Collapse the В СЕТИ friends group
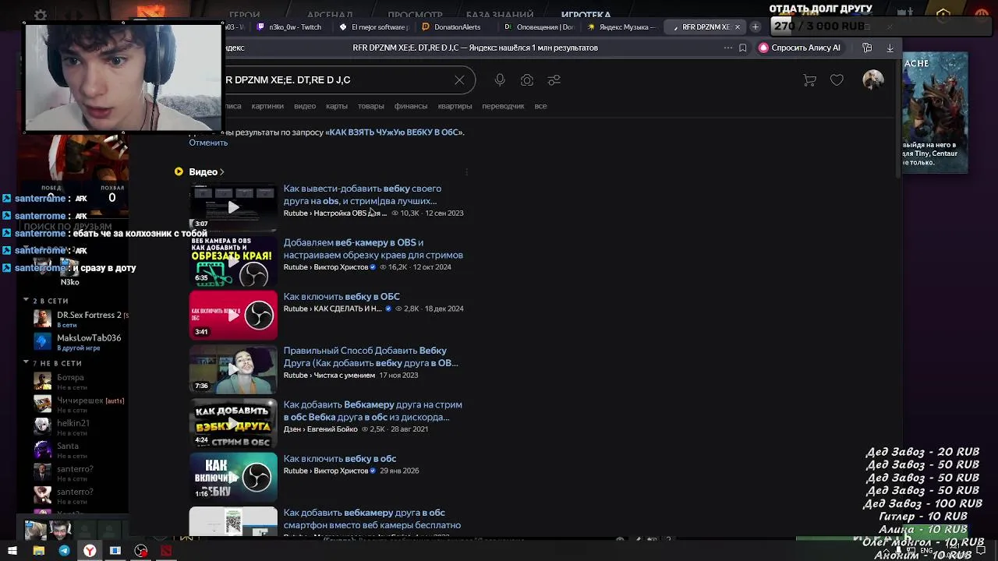Viewport: 998px width, 561px height. [x=26, y=300]
